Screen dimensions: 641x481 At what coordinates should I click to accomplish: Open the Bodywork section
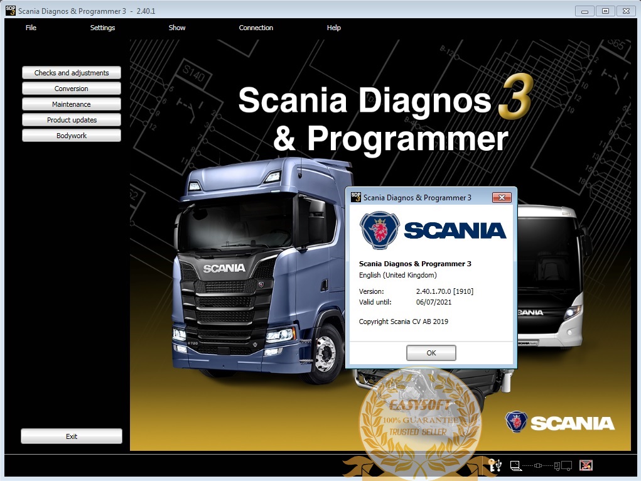(x=72, y=136)
